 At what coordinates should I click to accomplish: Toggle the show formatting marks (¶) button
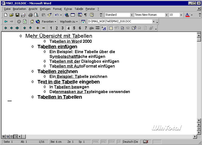click(86, 15)
